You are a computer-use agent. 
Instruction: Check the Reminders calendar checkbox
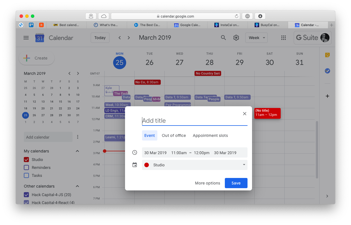[x=26, y=167]
